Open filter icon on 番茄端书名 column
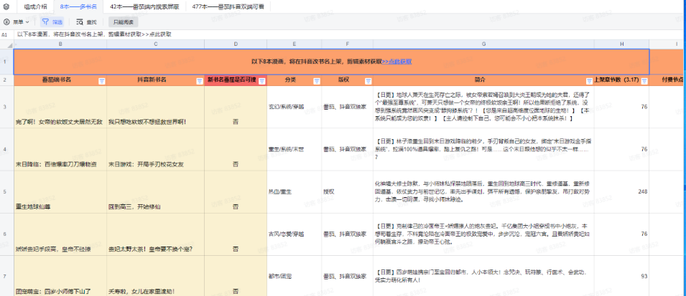 click(x=101, y=80)
